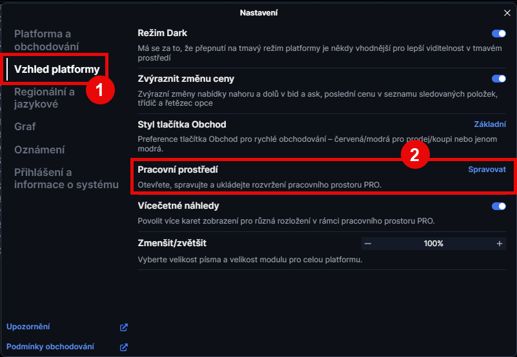Click Spravovat next to Pracovní prostředí

click(x=487, y=169)
